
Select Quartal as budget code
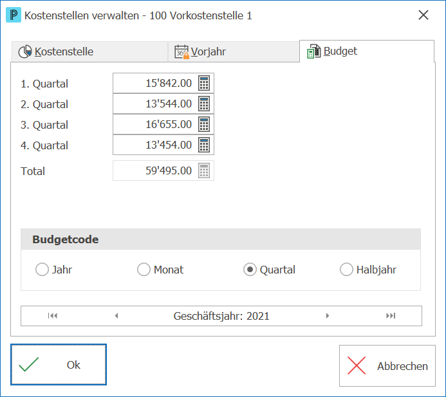coord(270,270)
